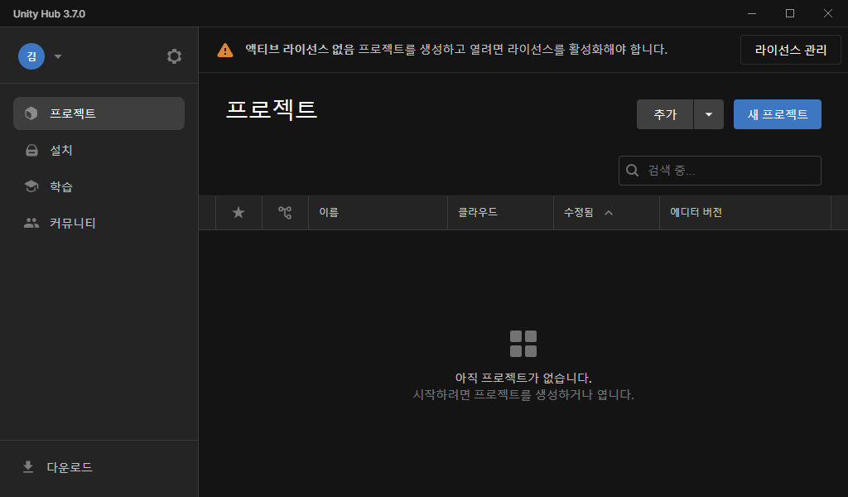Click the 프로젝트 cube icon

(31, 113)
